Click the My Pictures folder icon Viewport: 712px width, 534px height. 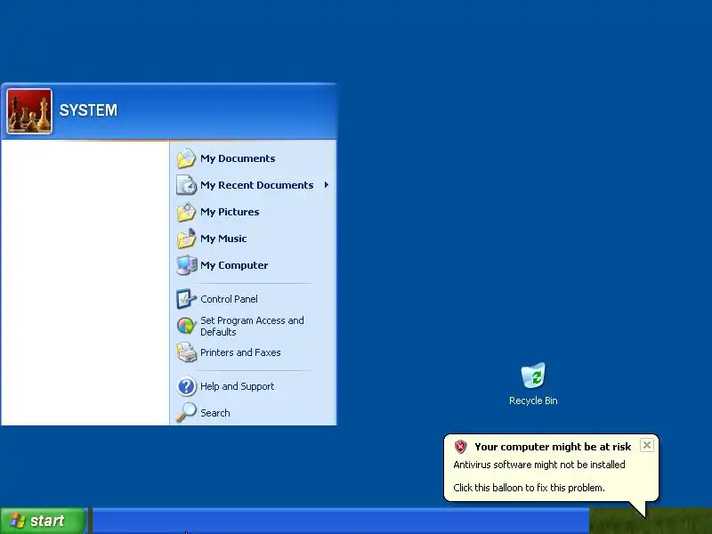click(x=186, y=212)
